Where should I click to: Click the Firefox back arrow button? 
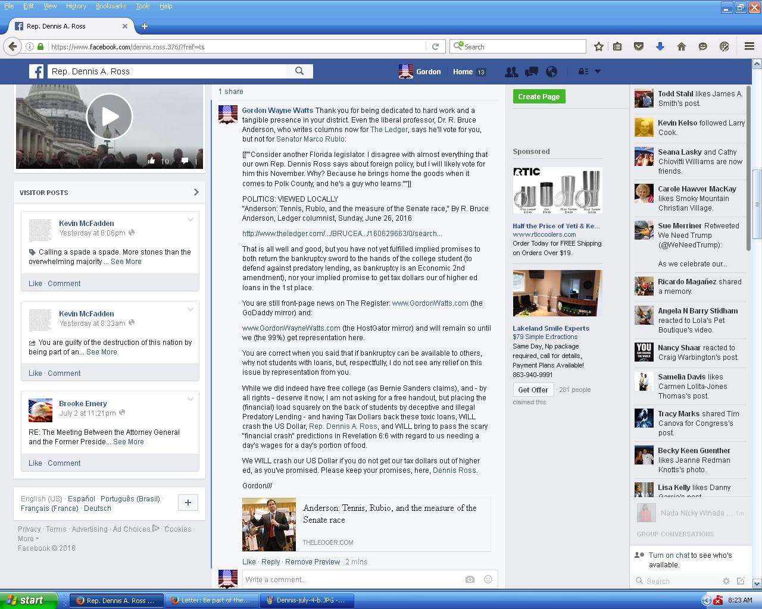coord(12,46)
